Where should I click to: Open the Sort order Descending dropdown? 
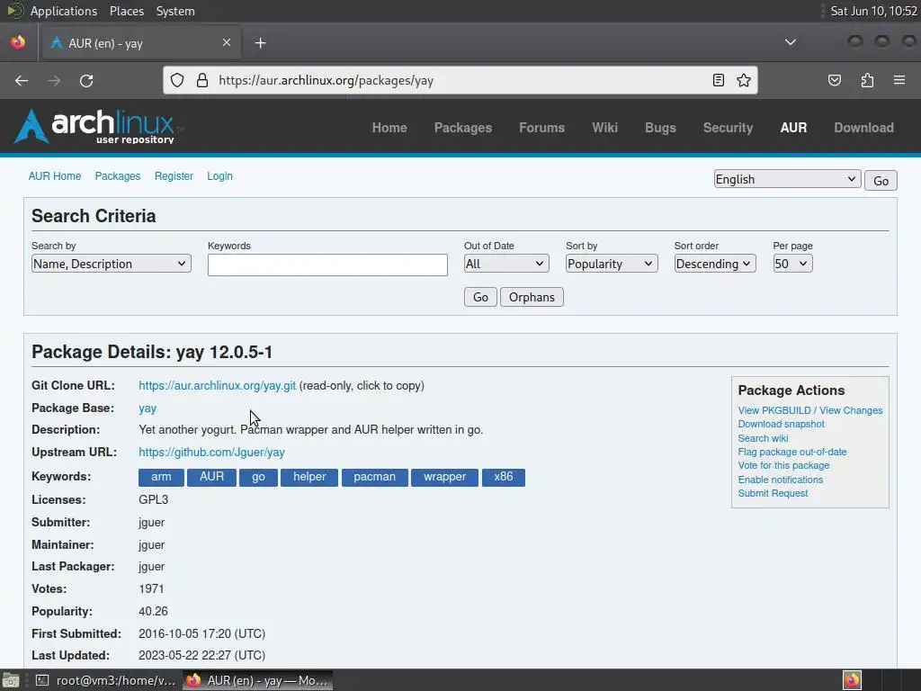714,264
